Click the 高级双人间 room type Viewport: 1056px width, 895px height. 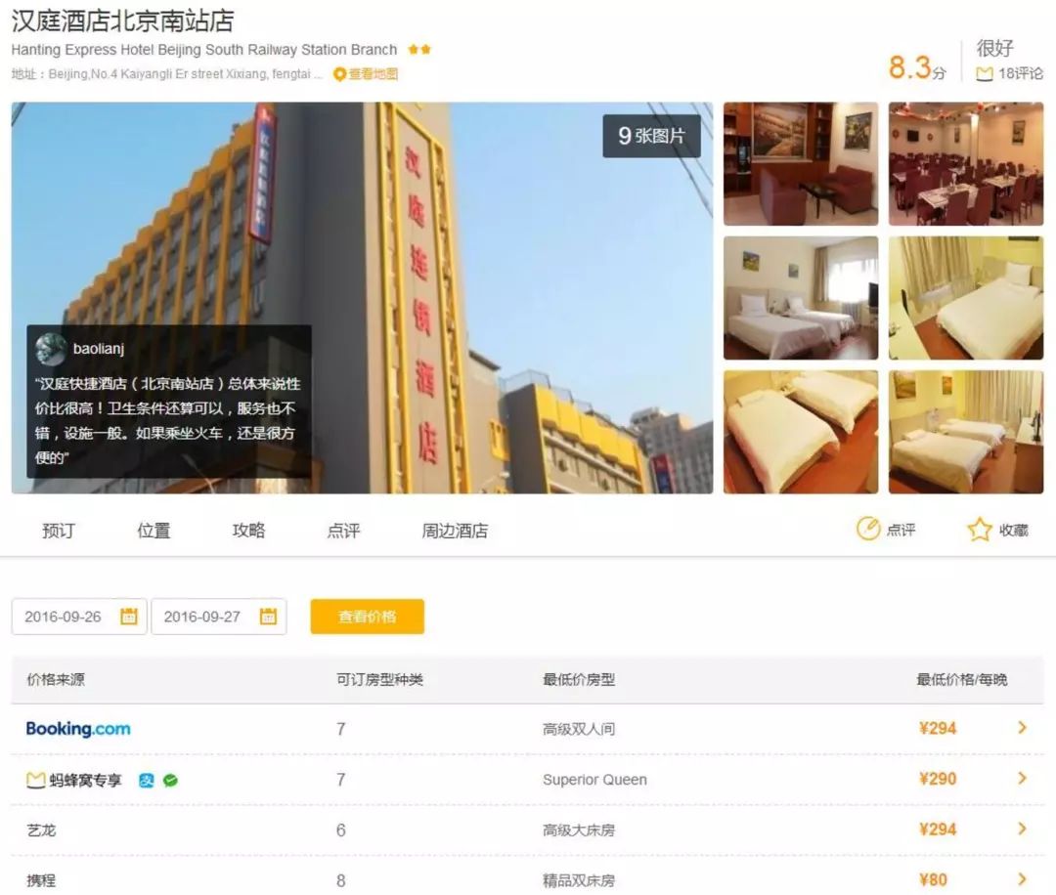[x=579, y=729]
